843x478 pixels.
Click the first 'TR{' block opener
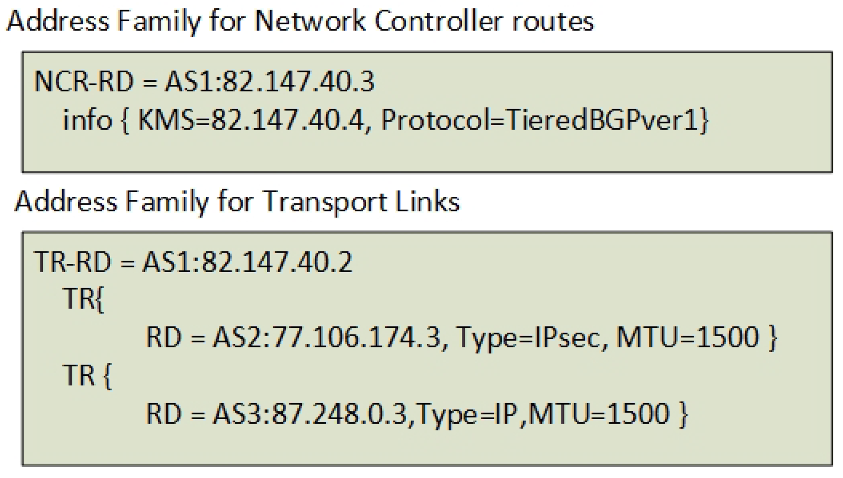84,299
